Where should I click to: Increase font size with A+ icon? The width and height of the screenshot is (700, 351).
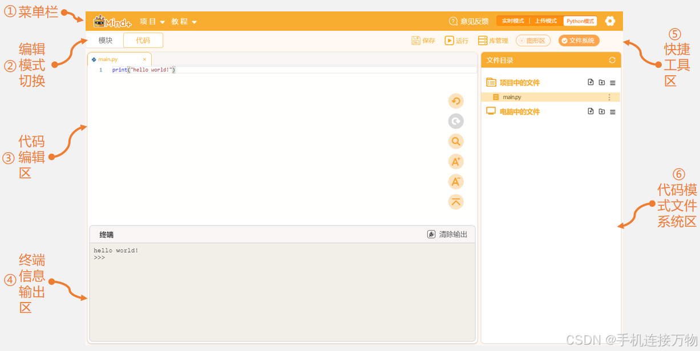click(456, 162)
